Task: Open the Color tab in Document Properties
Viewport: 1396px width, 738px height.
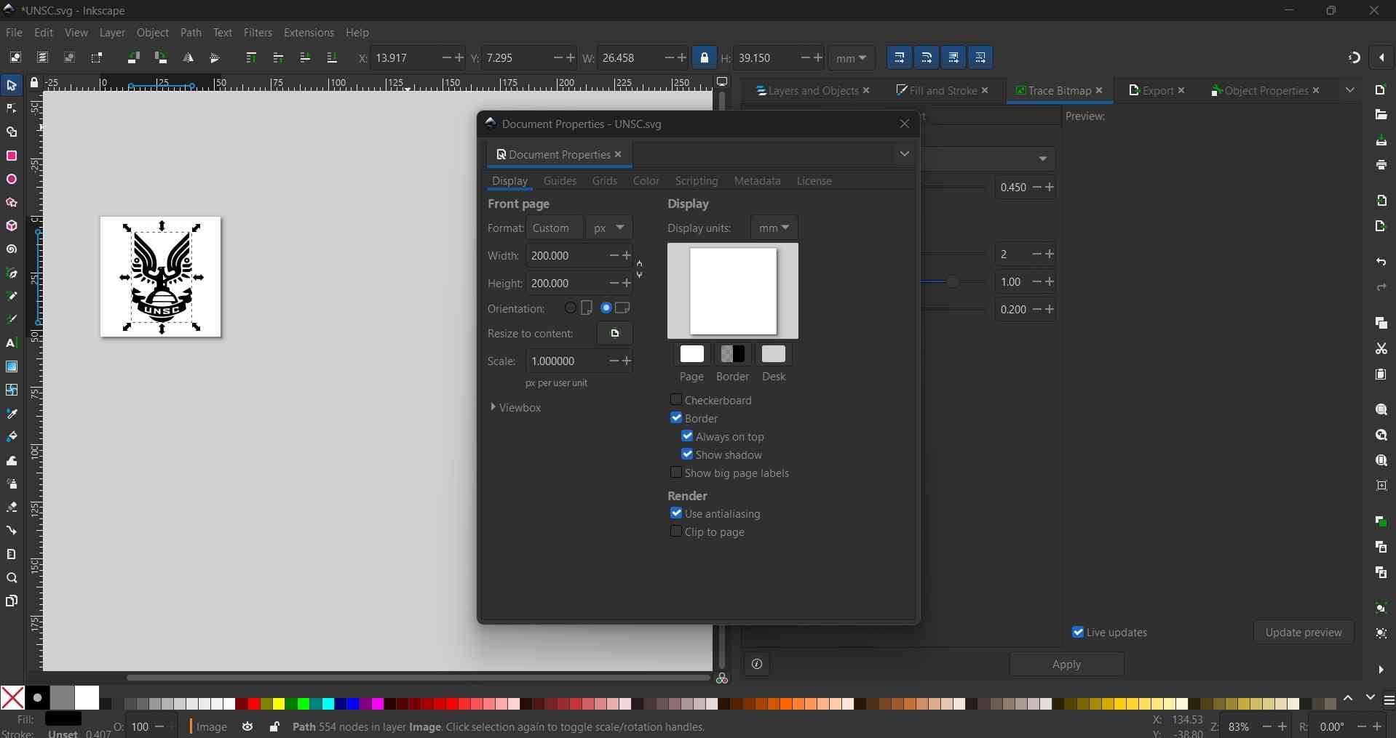Action: 646,181
